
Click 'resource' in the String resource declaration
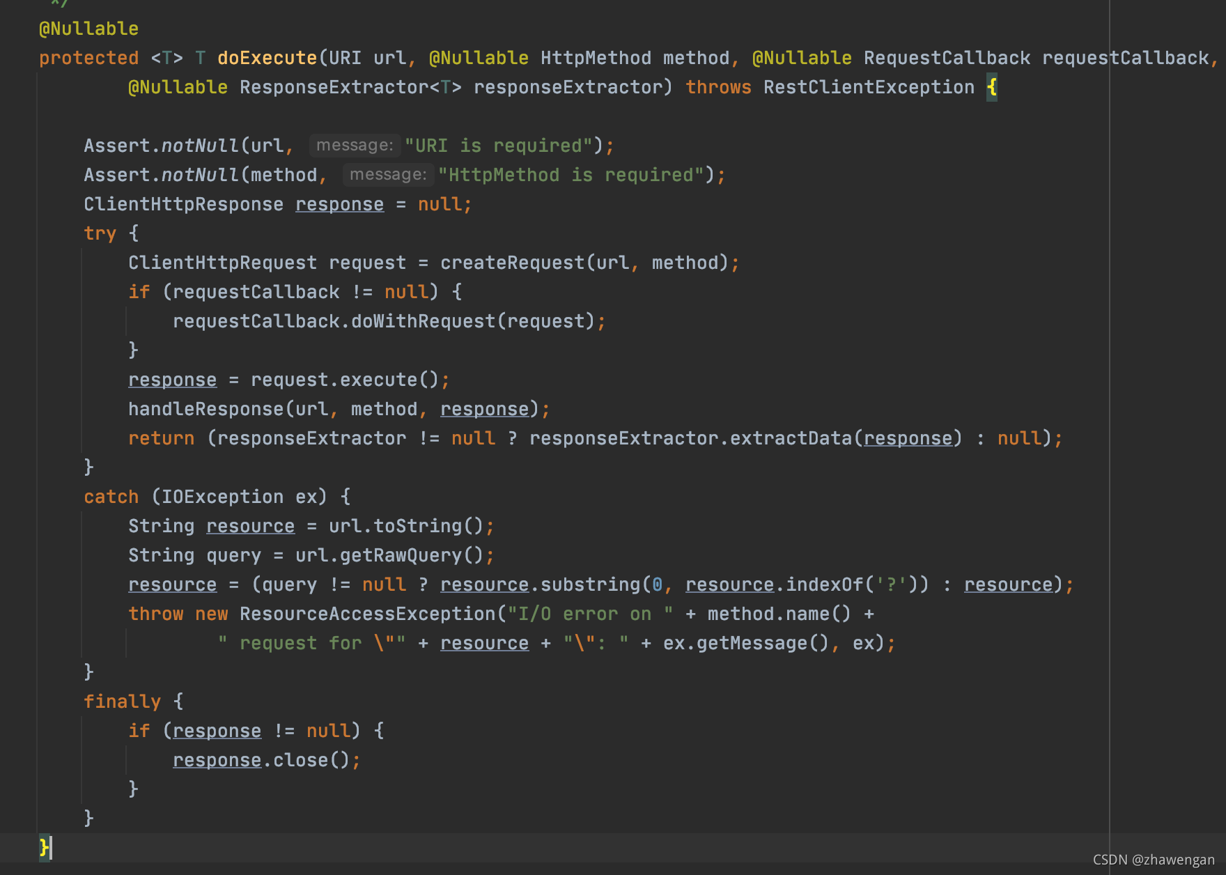[250, 526]
